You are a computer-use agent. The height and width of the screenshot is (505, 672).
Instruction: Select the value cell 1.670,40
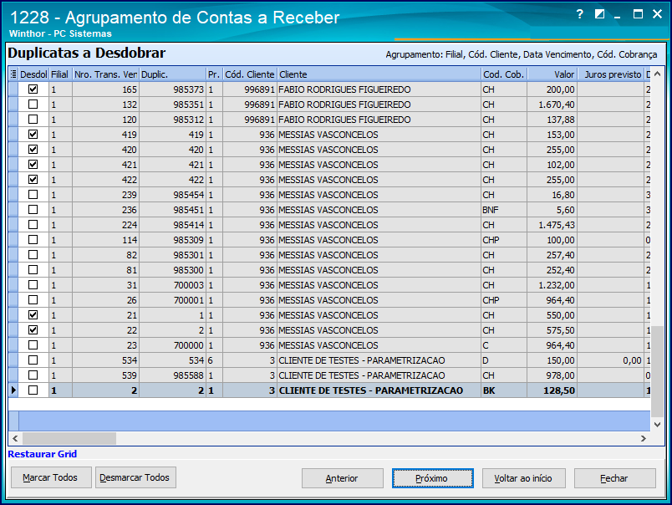click(x=552, y=105)
